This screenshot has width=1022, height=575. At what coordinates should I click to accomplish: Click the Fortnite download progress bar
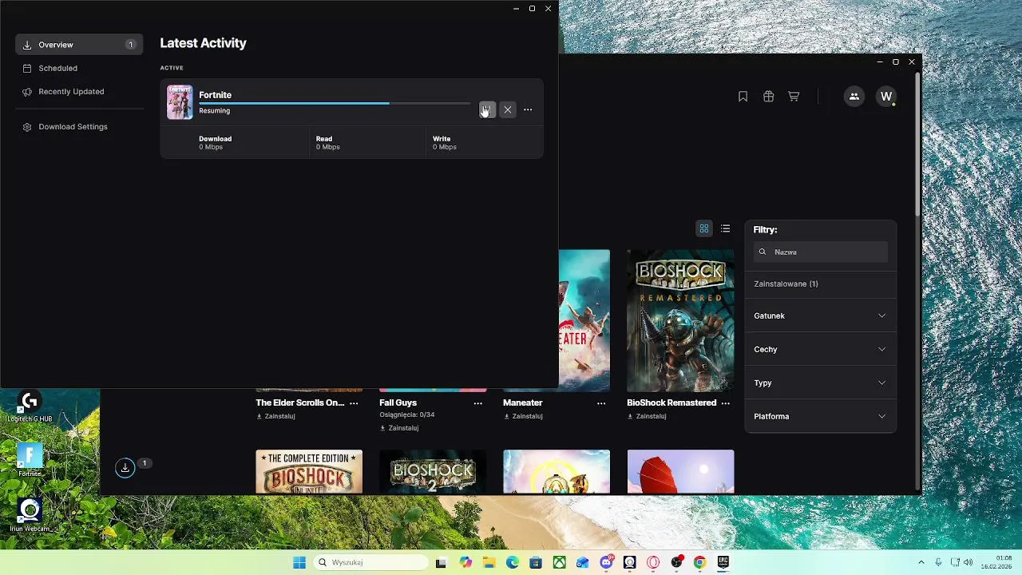pyautogui.click(x=335, y=103)
